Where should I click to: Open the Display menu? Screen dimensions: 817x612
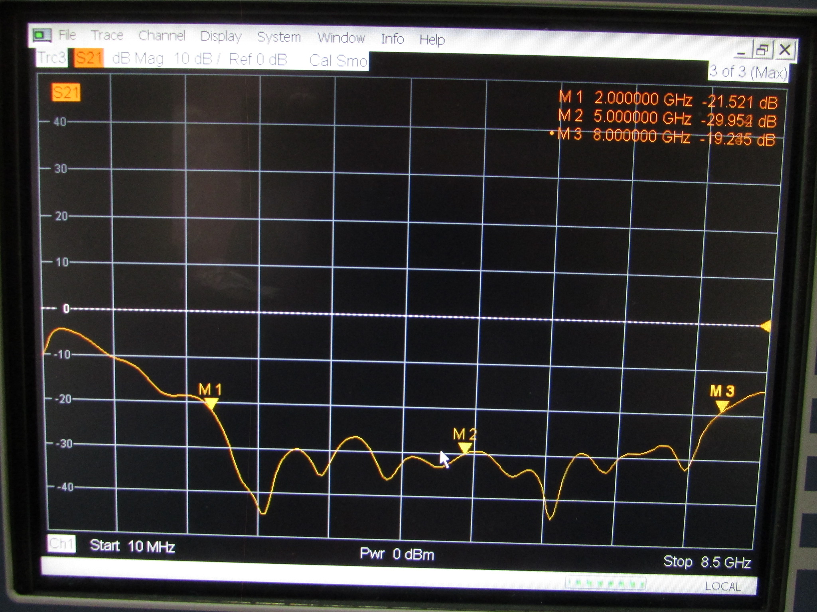[221, 36]
